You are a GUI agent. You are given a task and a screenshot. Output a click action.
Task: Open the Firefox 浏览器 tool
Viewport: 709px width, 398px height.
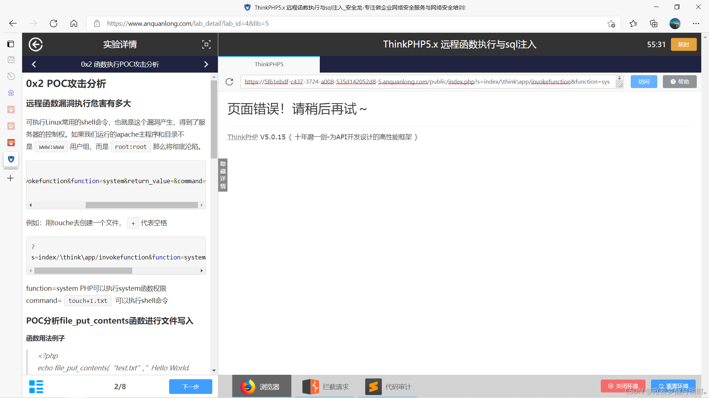click(x=261, y=387)
